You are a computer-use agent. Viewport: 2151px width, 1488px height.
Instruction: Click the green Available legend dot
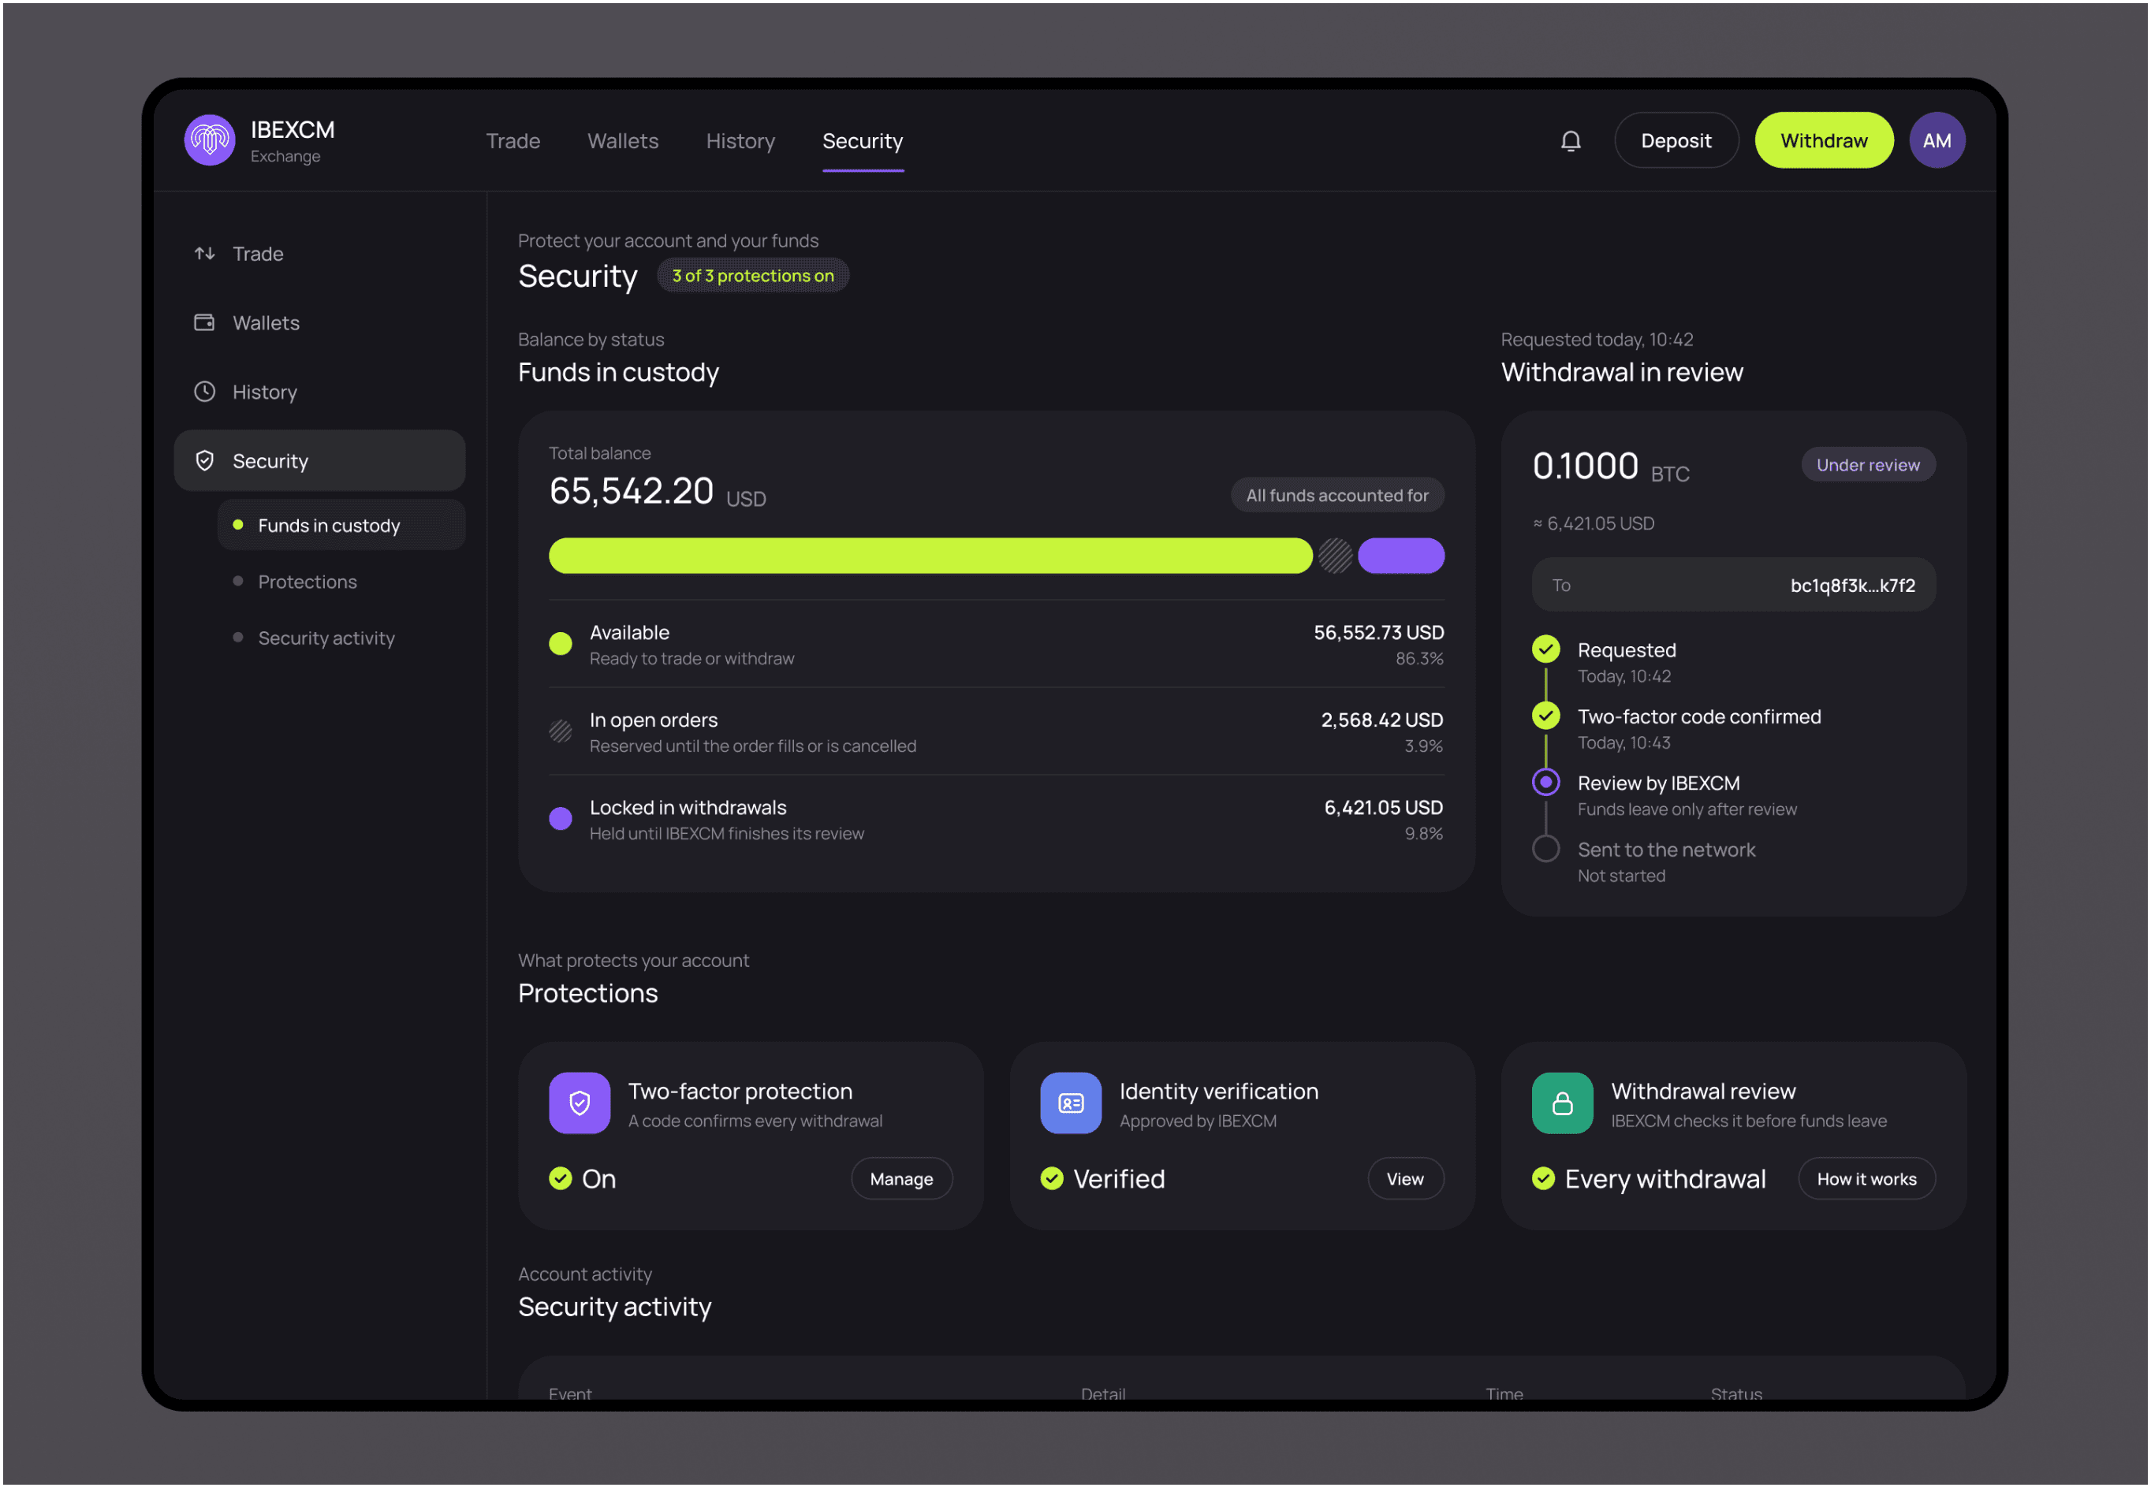(x=561, y=643)
